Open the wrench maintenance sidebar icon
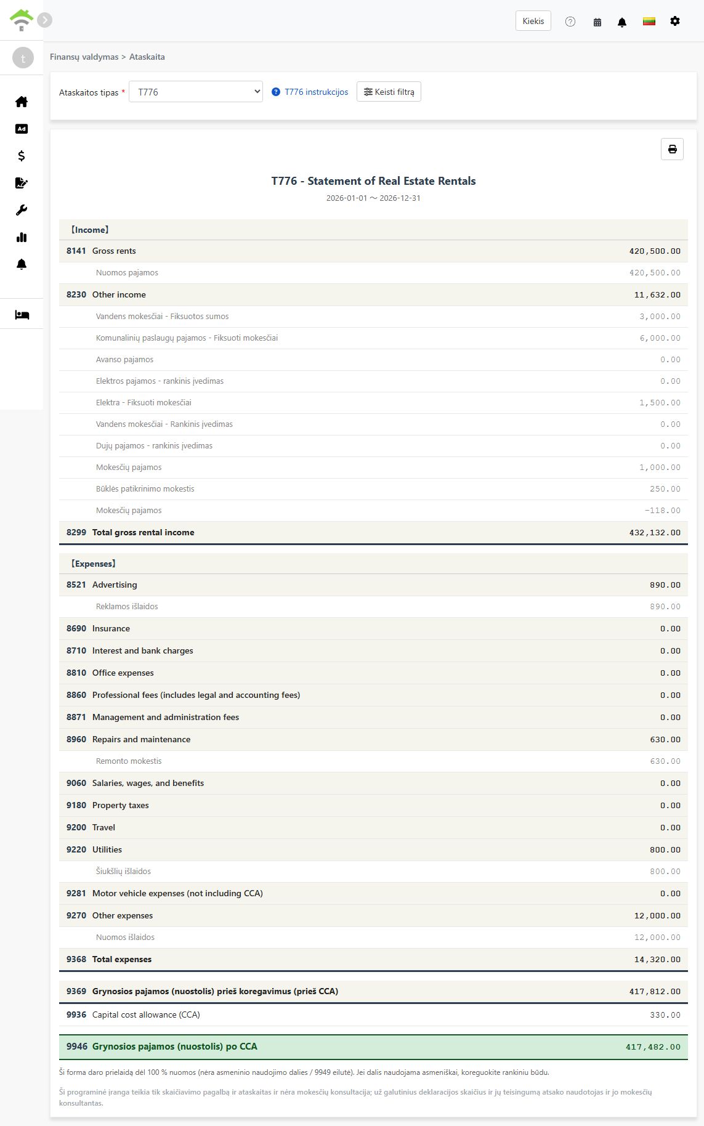This screenshot has height=1126, width=704. pos(22,210)
